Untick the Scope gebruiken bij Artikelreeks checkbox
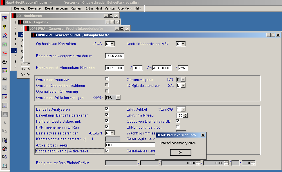This screenshot has height=172, width=282. coord(107,150)
